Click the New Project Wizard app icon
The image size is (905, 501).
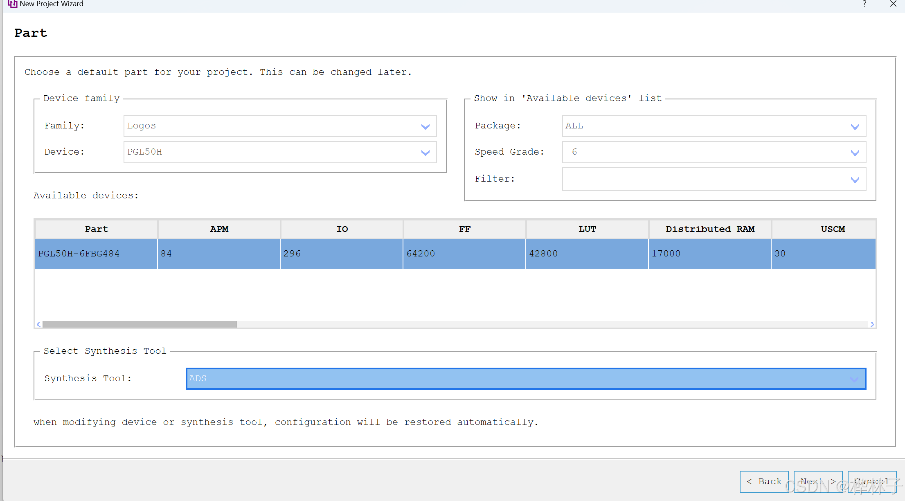pyautogui.click(x=12, y=4)
